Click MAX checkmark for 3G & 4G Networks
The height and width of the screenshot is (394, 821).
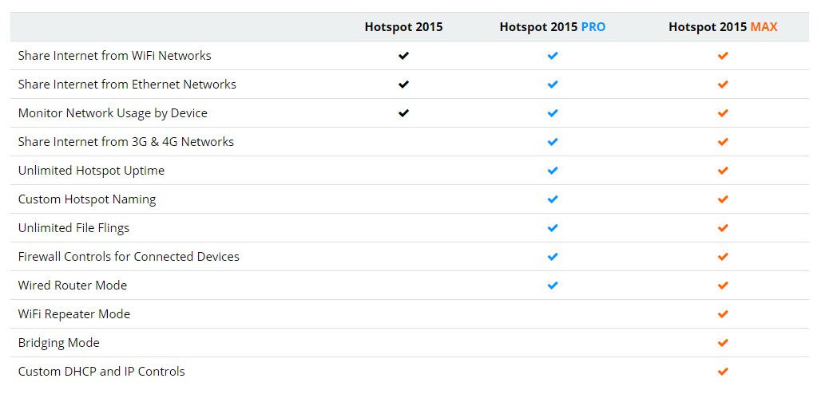click(x=723, y=142)
